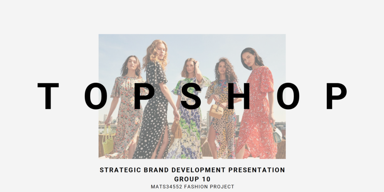Viewport: 384px width, 192px height.
Task: Click the first O in TOPSHOP
Action: tap(96, 96)
